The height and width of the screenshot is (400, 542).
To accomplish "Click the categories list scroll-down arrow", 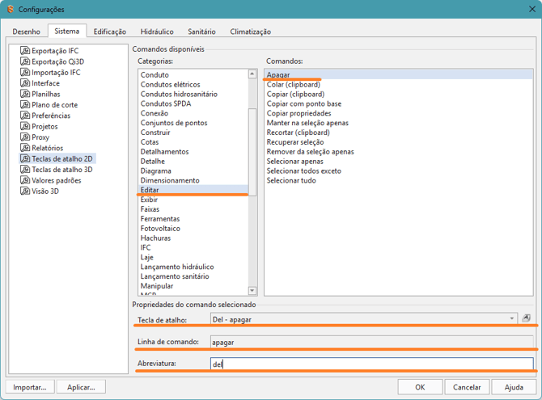I will pyautogui.click(x=252, y=290).
